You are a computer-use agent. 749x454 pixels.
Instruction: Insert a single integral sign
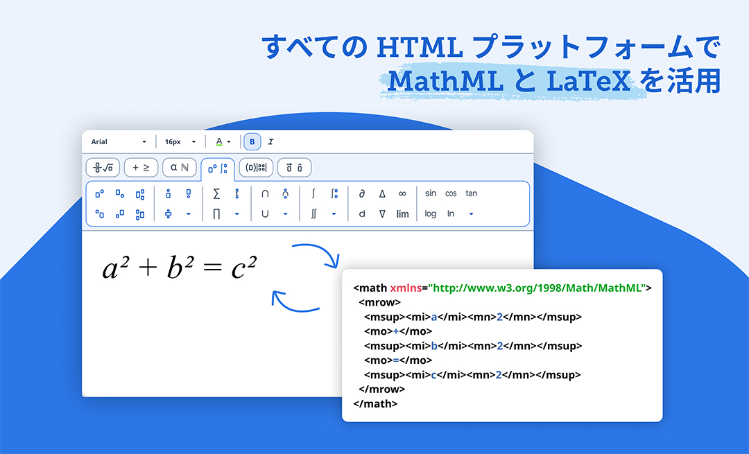[x=313, y=193]
